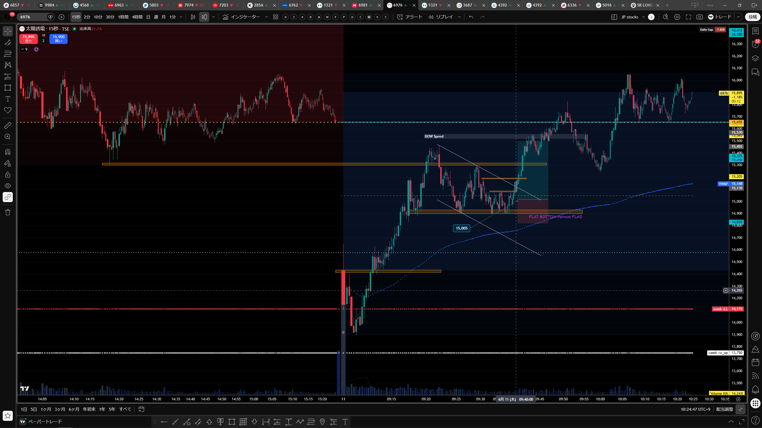The width and height of the screenshot is (762, 428).
Task: Select date and price range tool
Action: click(x=243, y=422)
